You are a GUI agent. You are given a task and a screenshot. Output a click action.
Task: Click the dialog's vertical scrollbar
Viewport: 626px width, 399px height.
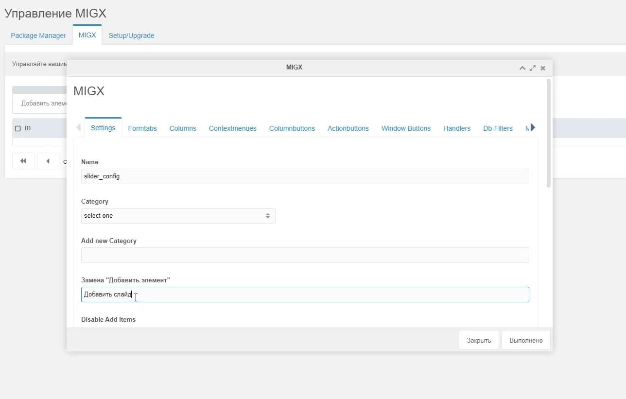(x=549, y=132)
